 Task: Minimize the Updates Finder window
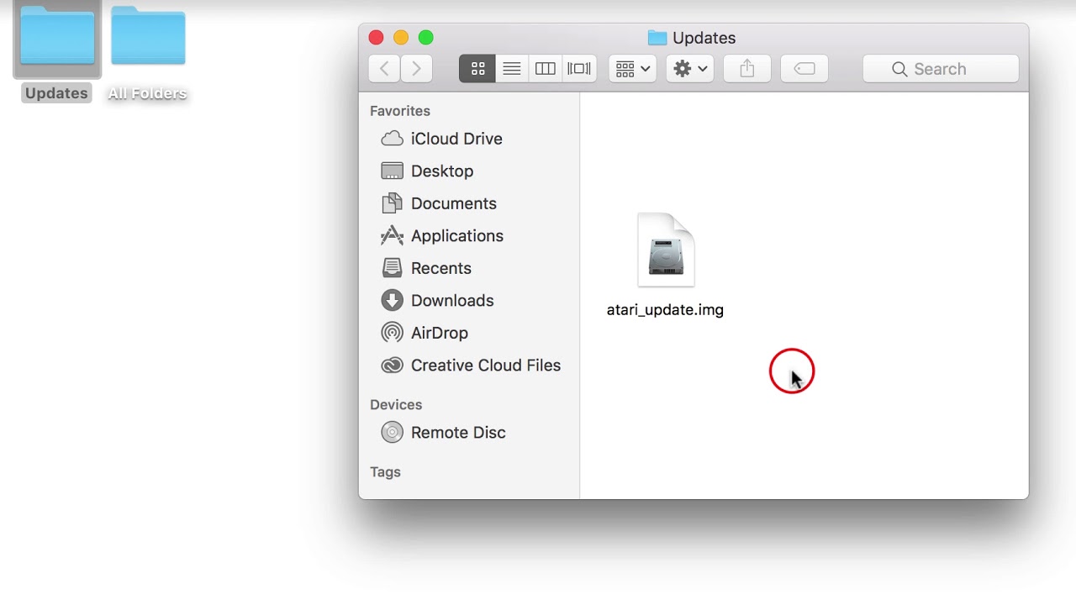click(401, 38)
